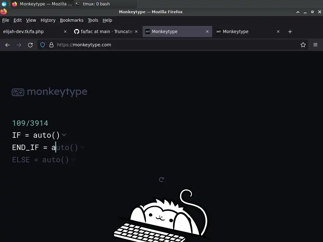323x242 pixels.
Task: Open the File menu
Action: tap(6, 20)
